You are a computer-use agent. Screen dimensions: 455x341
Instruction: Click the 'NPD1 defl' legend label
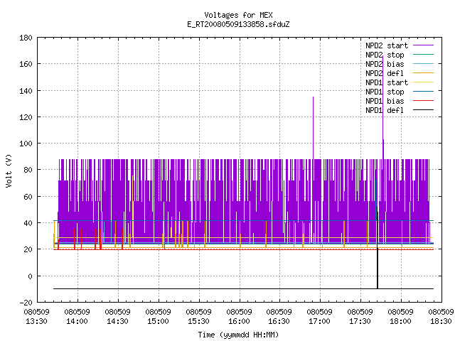[x=385, y=110]
